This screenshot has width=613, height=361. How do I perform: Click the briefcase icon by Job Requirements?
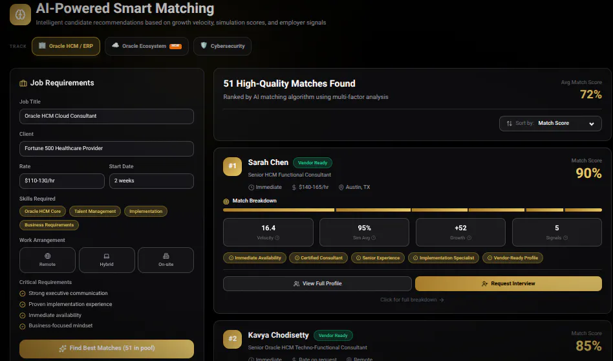[23, 83]
